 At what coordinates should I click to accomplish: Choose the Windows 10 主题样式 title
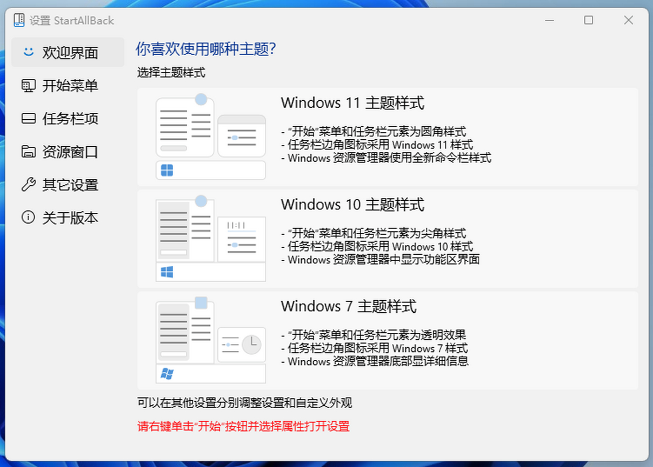tap(352, 205)
